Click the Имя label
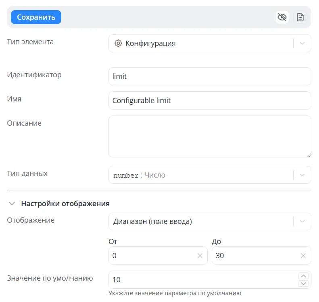This screenshot has width=319, height=302. click(x=14, y=99)
